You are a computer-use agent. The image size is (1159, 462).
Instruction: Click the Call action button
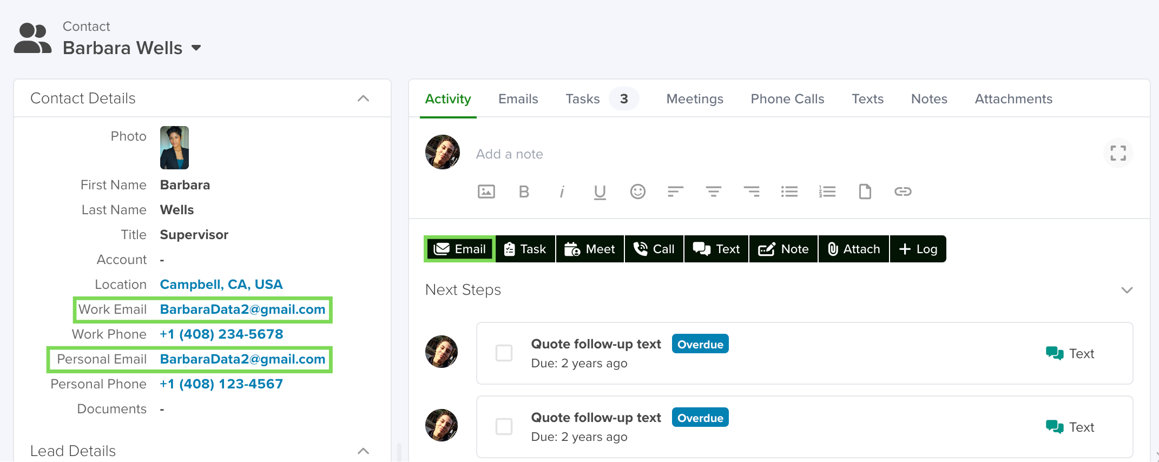pos(654,249)
